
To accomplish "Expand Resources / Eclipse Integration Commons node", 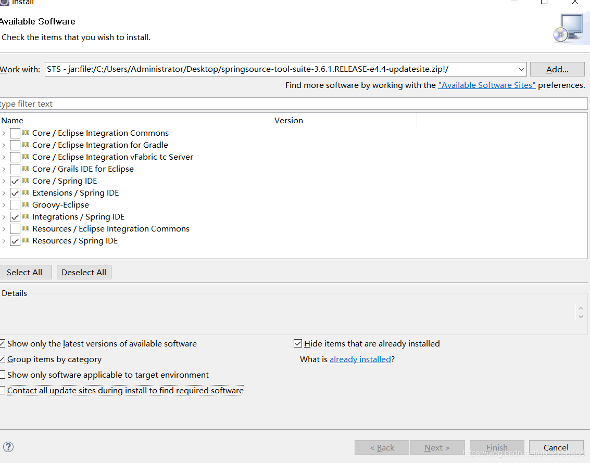I will (4, 229).
